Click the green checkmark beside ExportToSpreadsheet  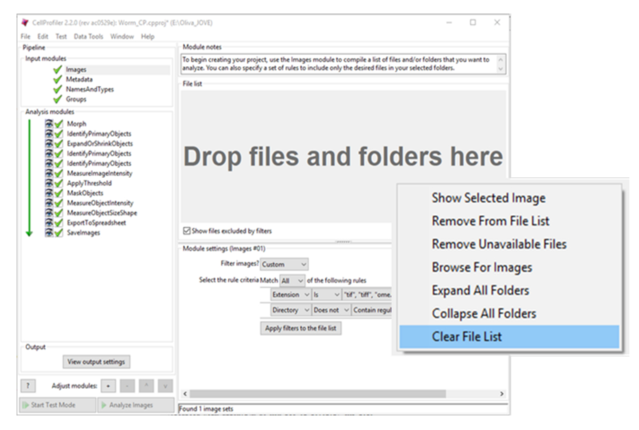pos(59,223)
